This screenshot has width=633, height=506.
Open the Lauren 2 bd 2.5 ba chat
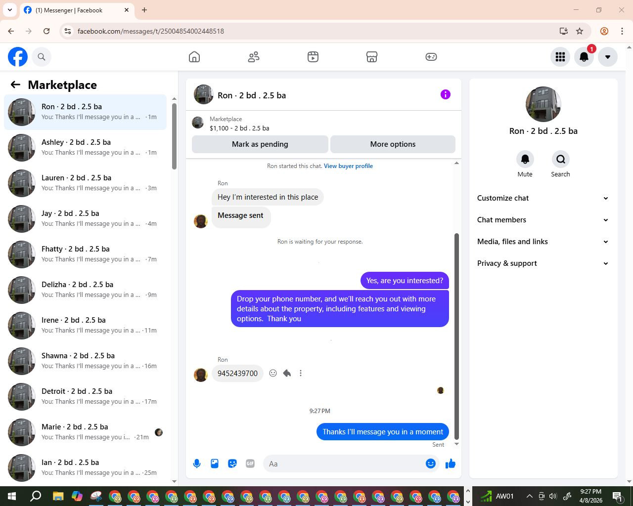coord(86,183)
